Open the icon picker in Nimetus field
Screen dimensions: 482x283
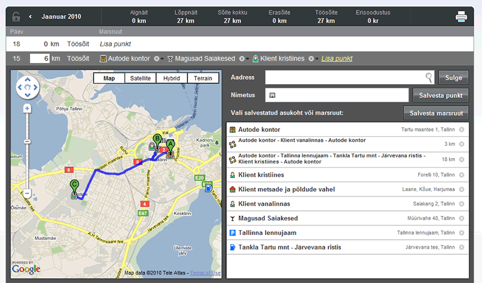pyautogui.click(x=272, y=95)
